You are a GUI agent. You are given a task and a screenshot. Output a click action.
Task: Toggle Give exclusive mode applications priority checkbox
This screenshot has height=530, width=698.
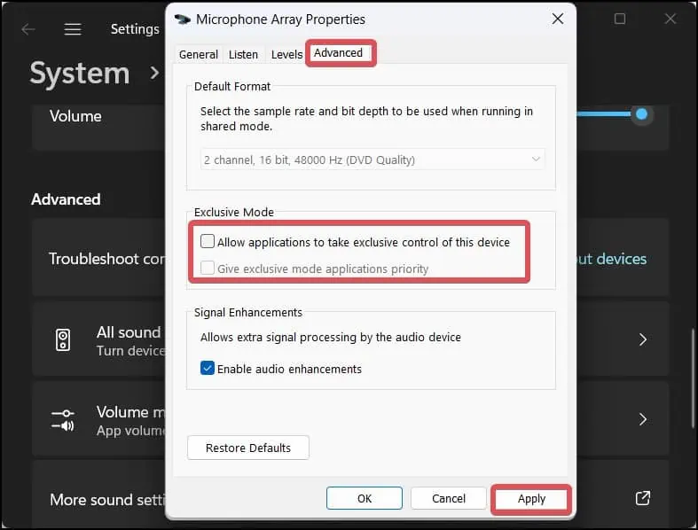tap(208, 268)
